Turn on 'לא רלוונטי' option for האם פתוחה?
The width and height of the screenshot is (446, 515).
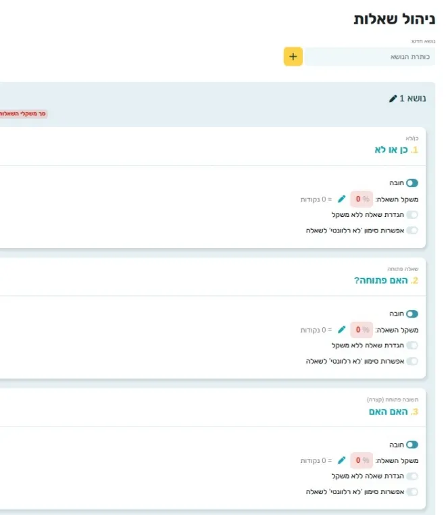pyautogui.click(x=412, y=361)
